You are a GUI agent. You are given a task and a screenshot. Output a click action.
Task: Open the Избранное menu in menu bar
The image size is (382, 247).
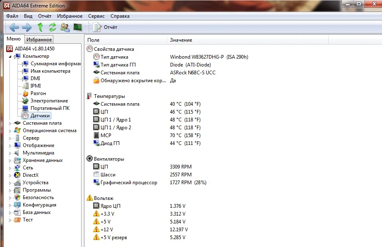(x=70, y=16)
